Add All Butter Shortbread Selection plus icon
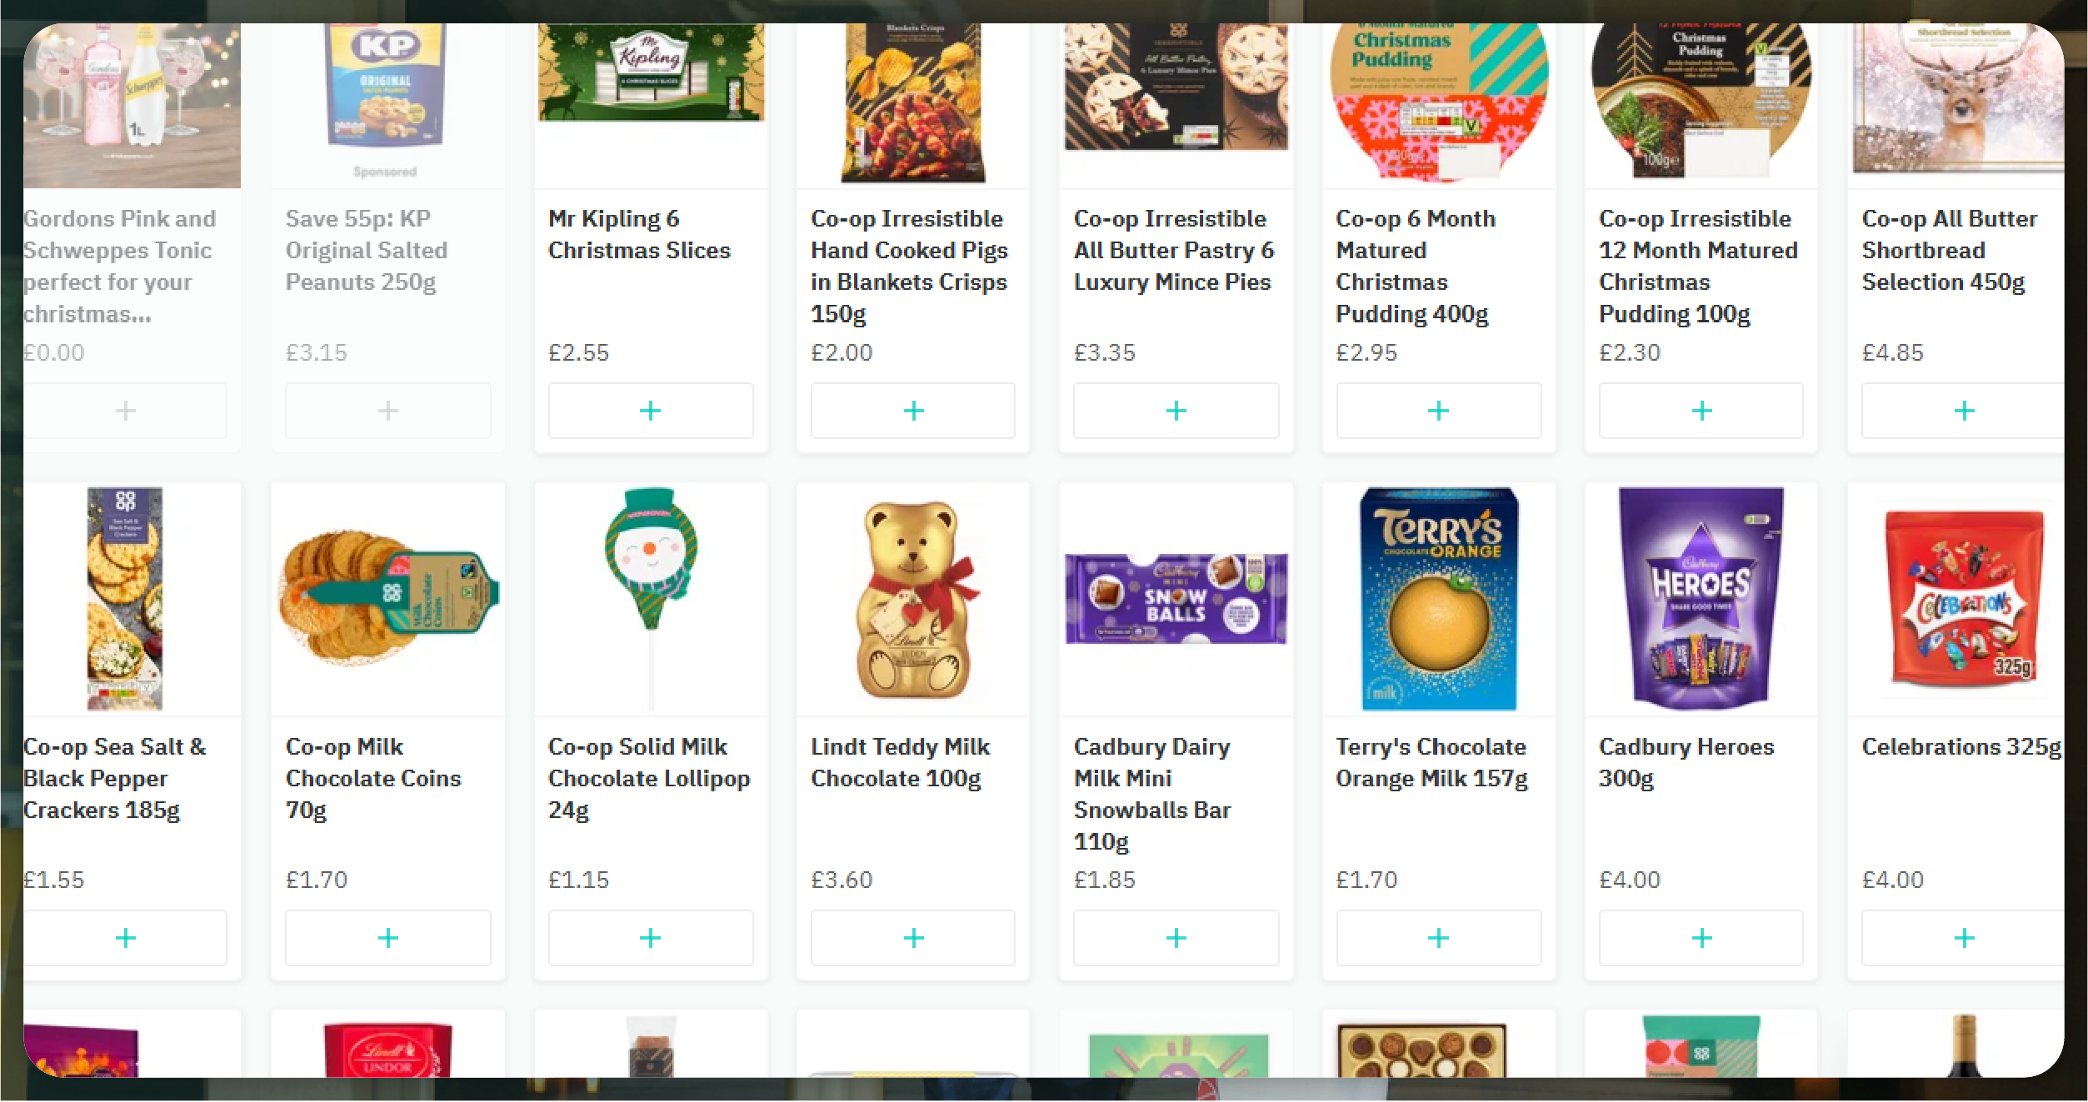This screenshot has height=1102, width=2088. point(1963,411)
